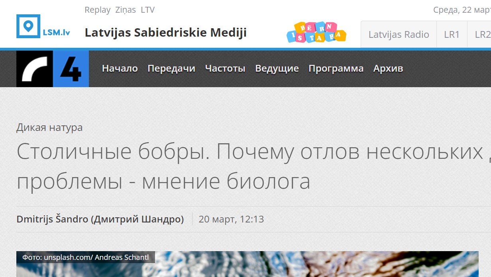Click Latvijas Sabiedriskie Mediji title
Image resolution: width=491 pixels, height=277 pixels.
(166, 32)
